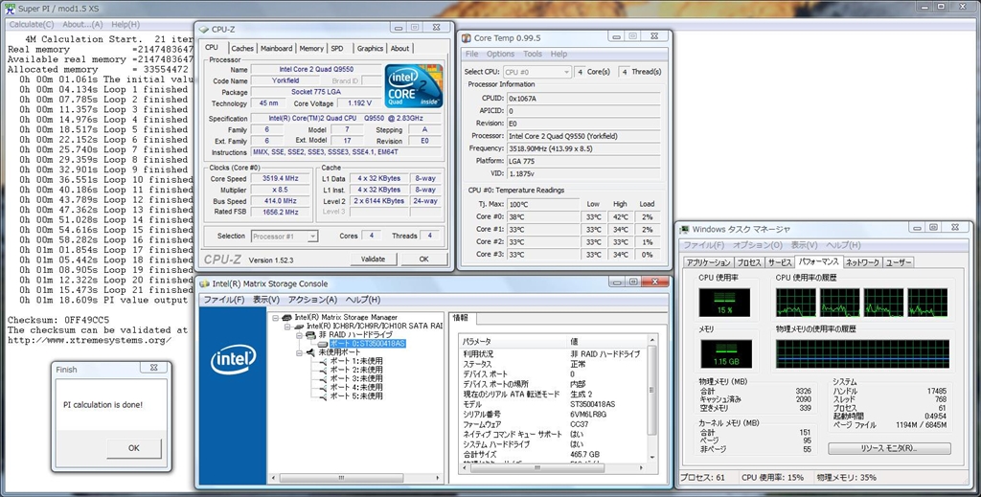Click OK in the Finish dialog
The height and width of the screenshot is (497, 981).
pyautogui.click(x=134, y=447)
